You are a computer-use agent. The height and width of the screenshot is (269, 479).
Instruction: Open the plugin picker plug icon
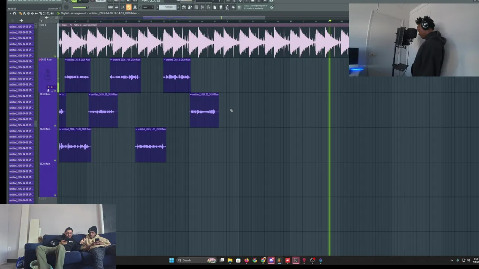click(x=221, y=7)
